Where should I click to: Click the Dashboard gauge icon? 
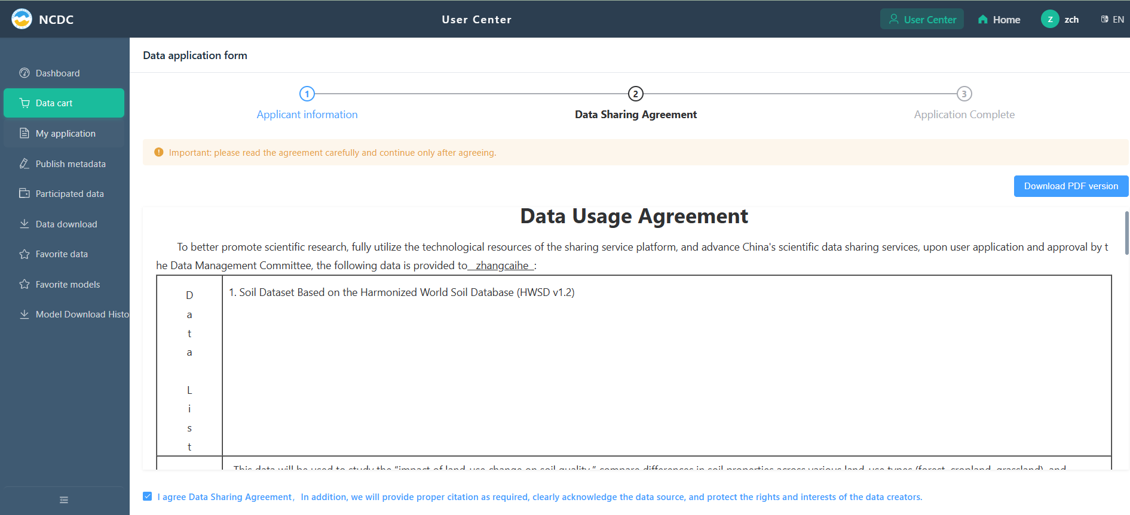pos(25,73)
